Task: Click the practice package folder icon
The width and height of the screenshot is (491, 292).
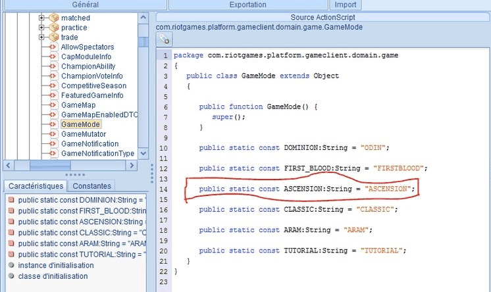Action: [54, 28]
